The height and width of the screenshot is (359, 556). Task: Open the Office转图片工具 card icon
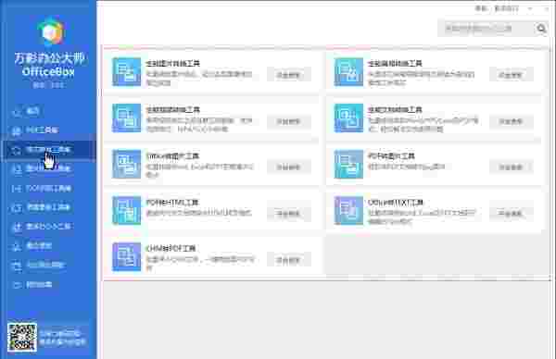[x=126, y=164]
